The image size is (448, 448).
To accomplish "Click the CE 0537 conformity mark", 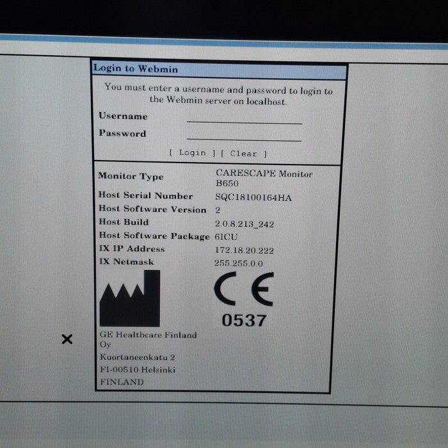I will tap(244, 299).
